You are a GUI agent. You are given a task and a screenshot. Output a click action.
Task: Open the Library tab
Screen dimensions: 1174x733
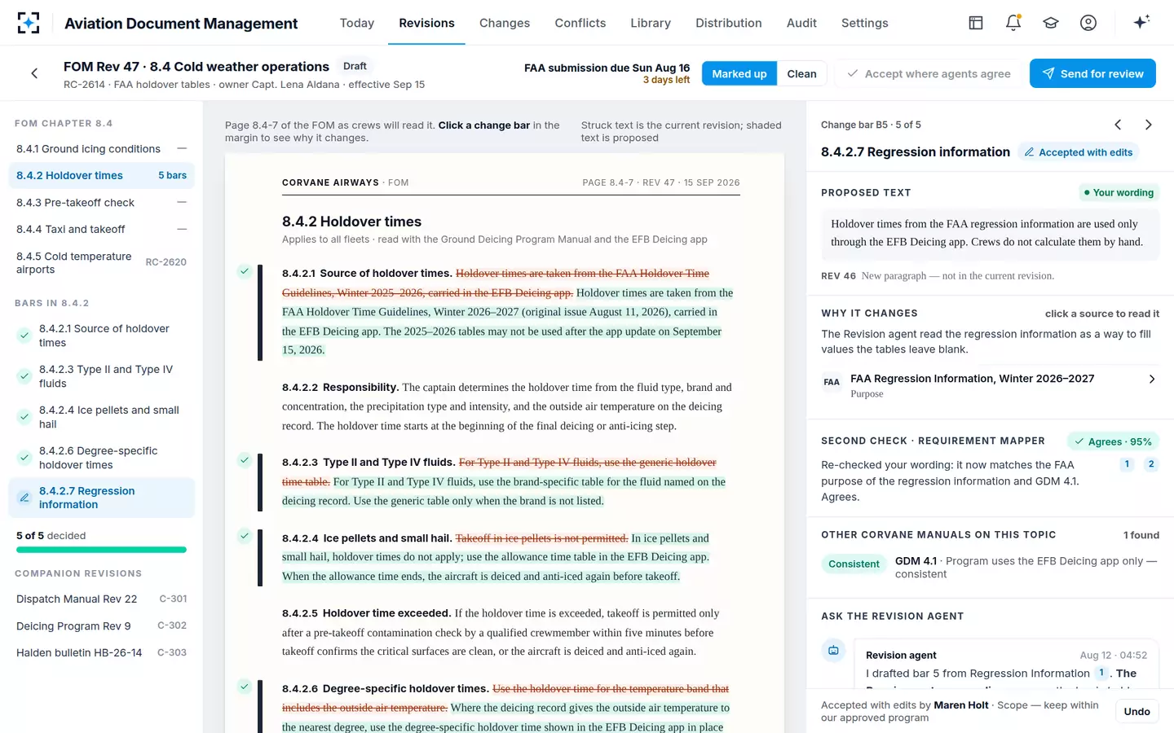click(x=651, y=23)
